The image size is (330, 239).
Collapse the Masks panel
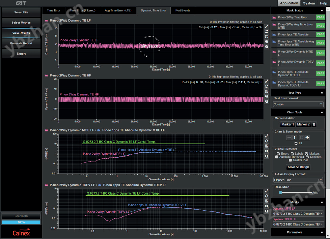pyautogui.click(x=322, y=202)
